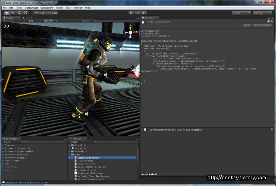Select the Move transform tool
The image size is (276, 186).
pos(13,13)
